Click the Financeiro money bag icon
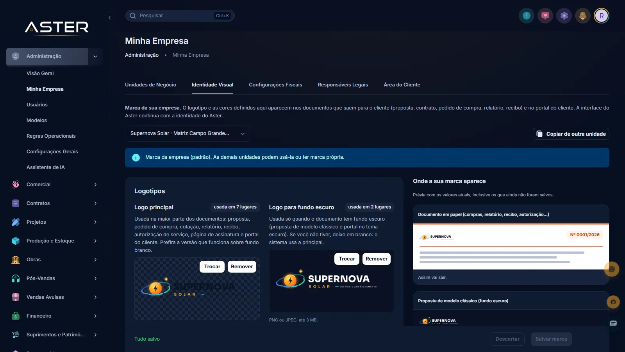This screenshot has width=625, height=352. click(x=16, y=316)
